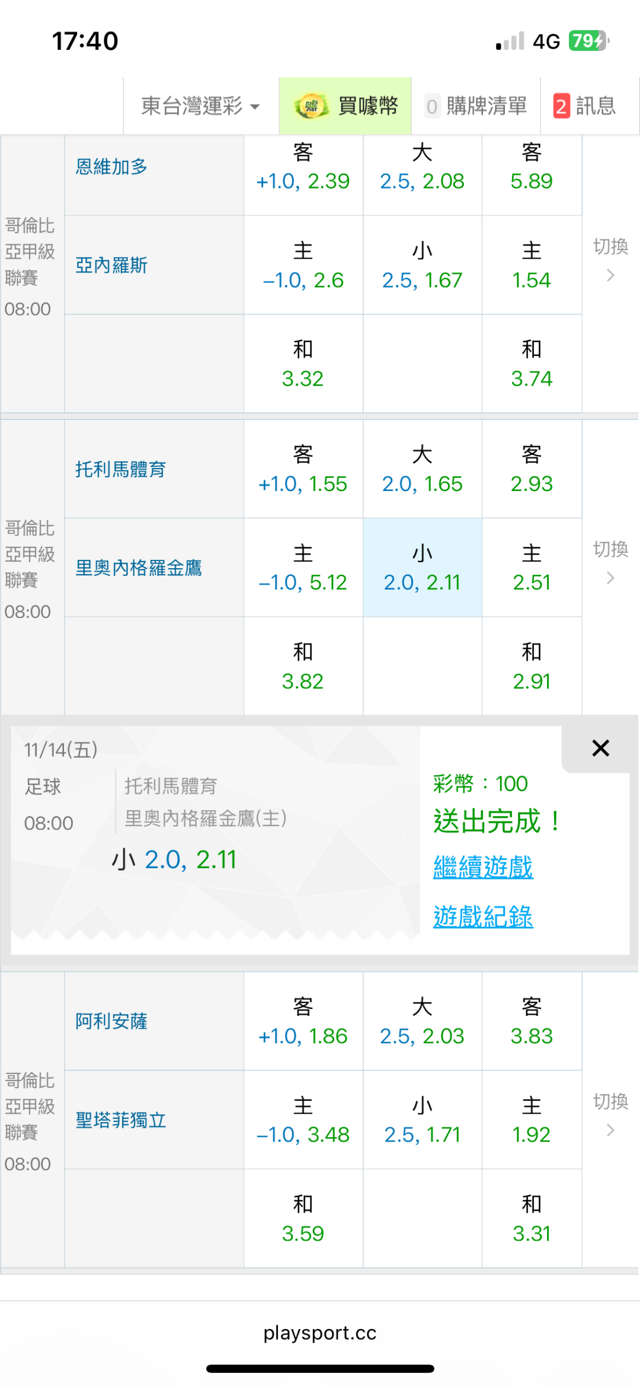Toggle the selected 小 2.0, 2.11 odds
Image resolution: width=640 pixels, height=1386 pixels.
(x=422, y=568)
